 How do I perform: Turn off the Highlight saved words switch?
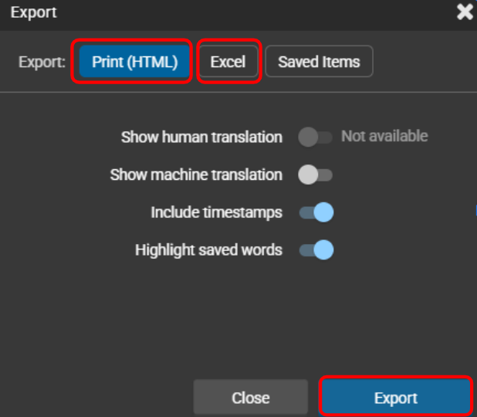click(316, 250)
